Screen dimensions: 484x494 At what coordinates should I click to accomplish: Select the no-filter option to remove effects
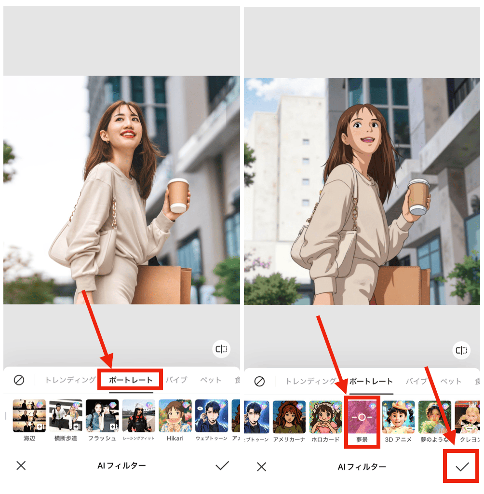tap(19, 381)
